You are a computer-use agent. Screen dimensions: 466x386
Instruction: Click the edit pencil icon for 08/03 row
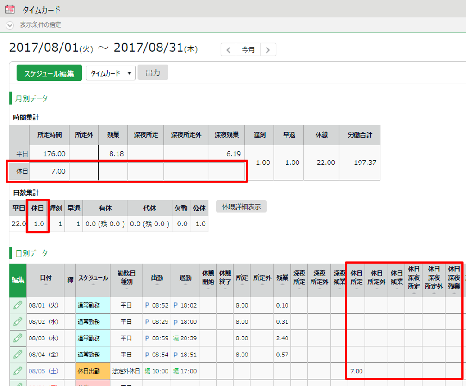point(18,338)
